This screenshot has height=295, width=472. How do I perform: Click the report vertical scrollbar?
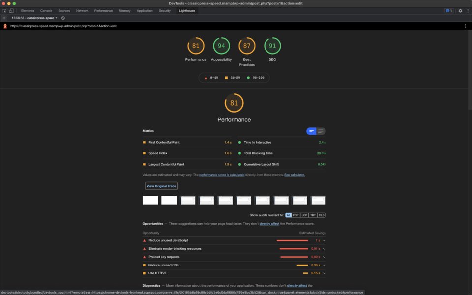pyautogui.click(x=470, y=70)
